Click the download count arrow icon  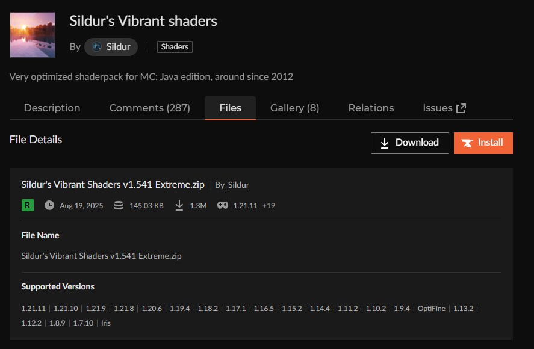pos(179,205)
